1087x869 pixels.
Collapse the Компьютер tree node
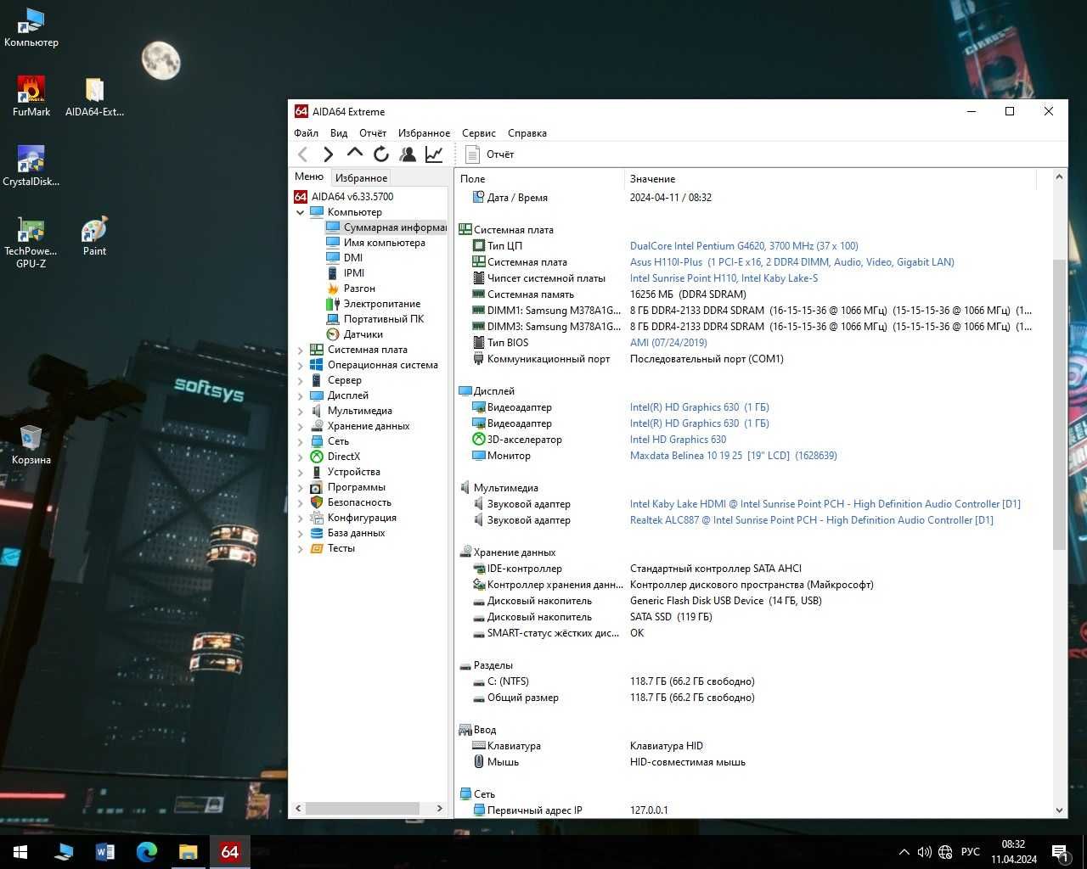pyautogui.click(x=300, y=212)
